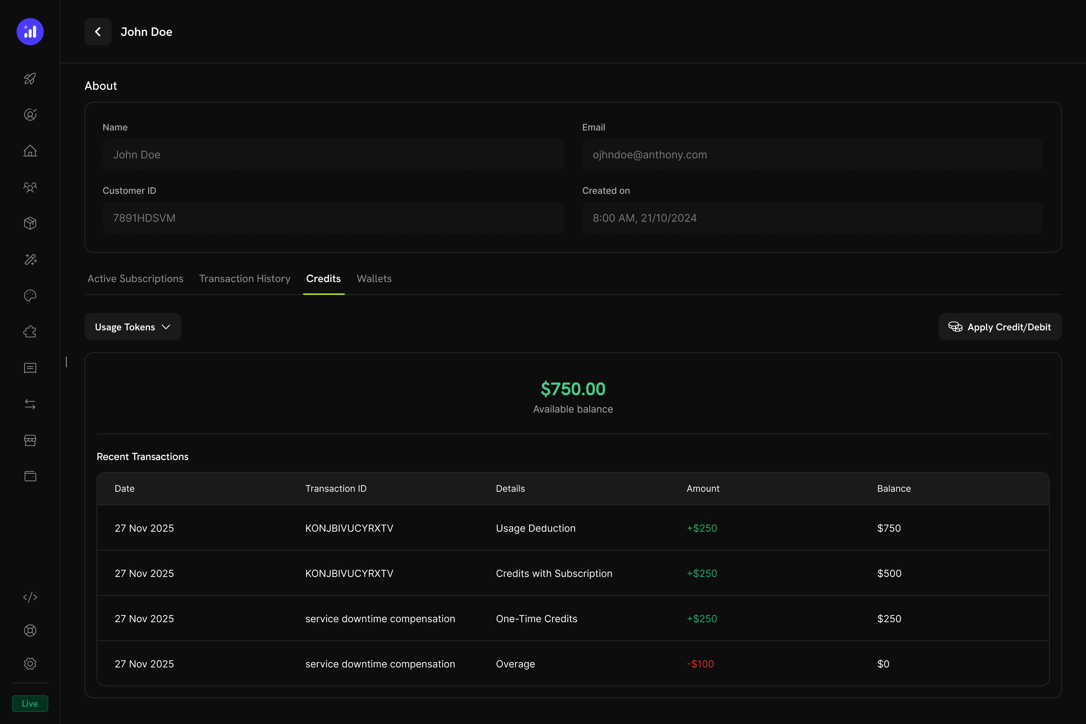1086x724 pixels.
Task: Select the customers user-check sidebar icon
Action: click(x=30, y=115)
